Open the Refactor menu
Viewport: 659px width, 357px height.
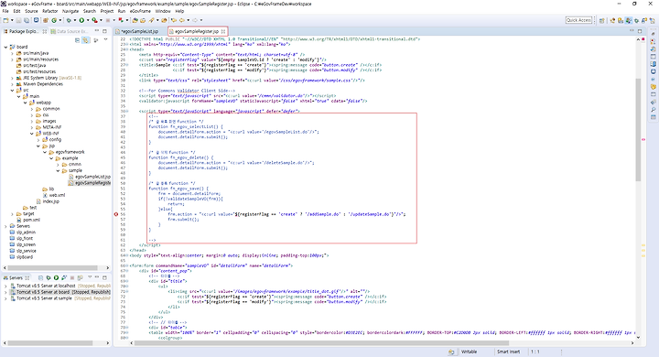tap(50, 11)
